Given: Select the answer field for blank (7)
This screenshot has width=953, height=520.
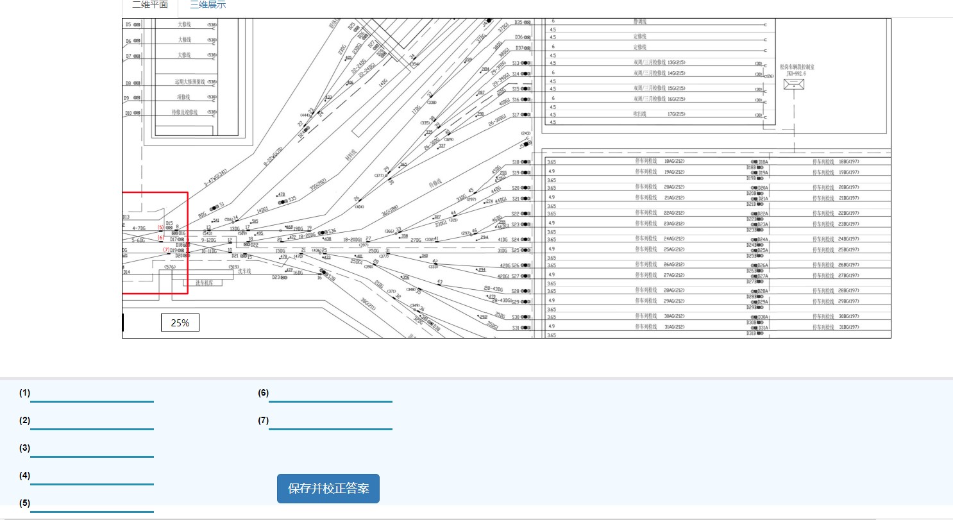Looking at the screenshot, I should [x=330, y=421].
